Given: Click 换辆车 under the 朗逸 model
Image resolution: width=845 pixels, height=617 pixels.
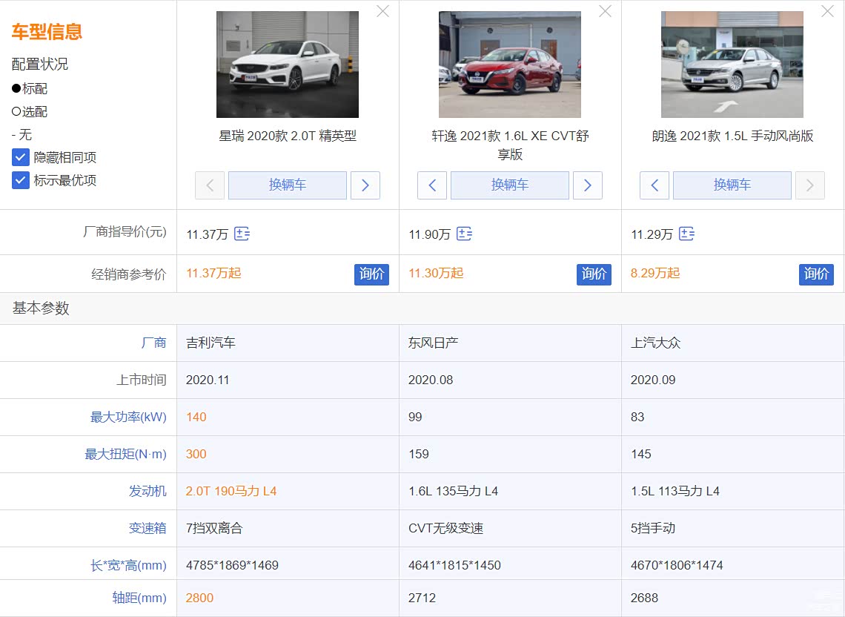Looking at the screenshot, I should click(732, 185).
